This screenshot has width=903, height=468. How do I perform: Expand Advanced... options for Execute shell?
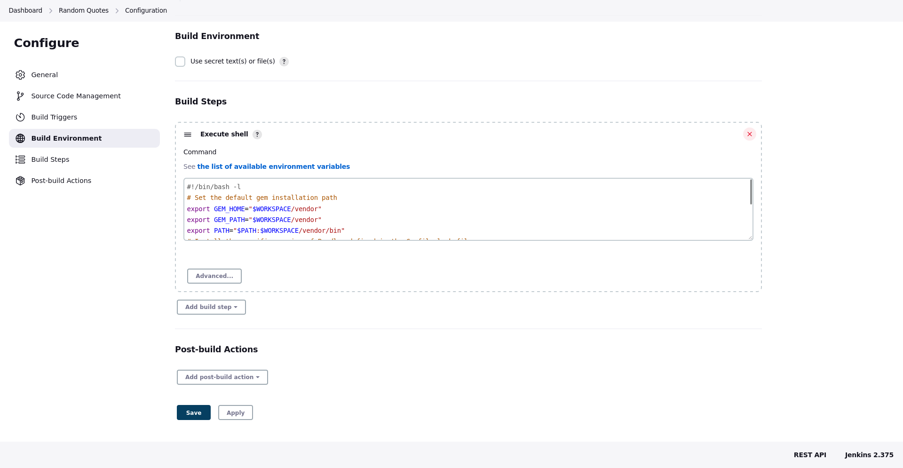[x=214, y=276]
